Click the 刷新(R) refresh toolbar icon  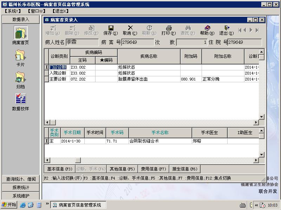point(149,30)
